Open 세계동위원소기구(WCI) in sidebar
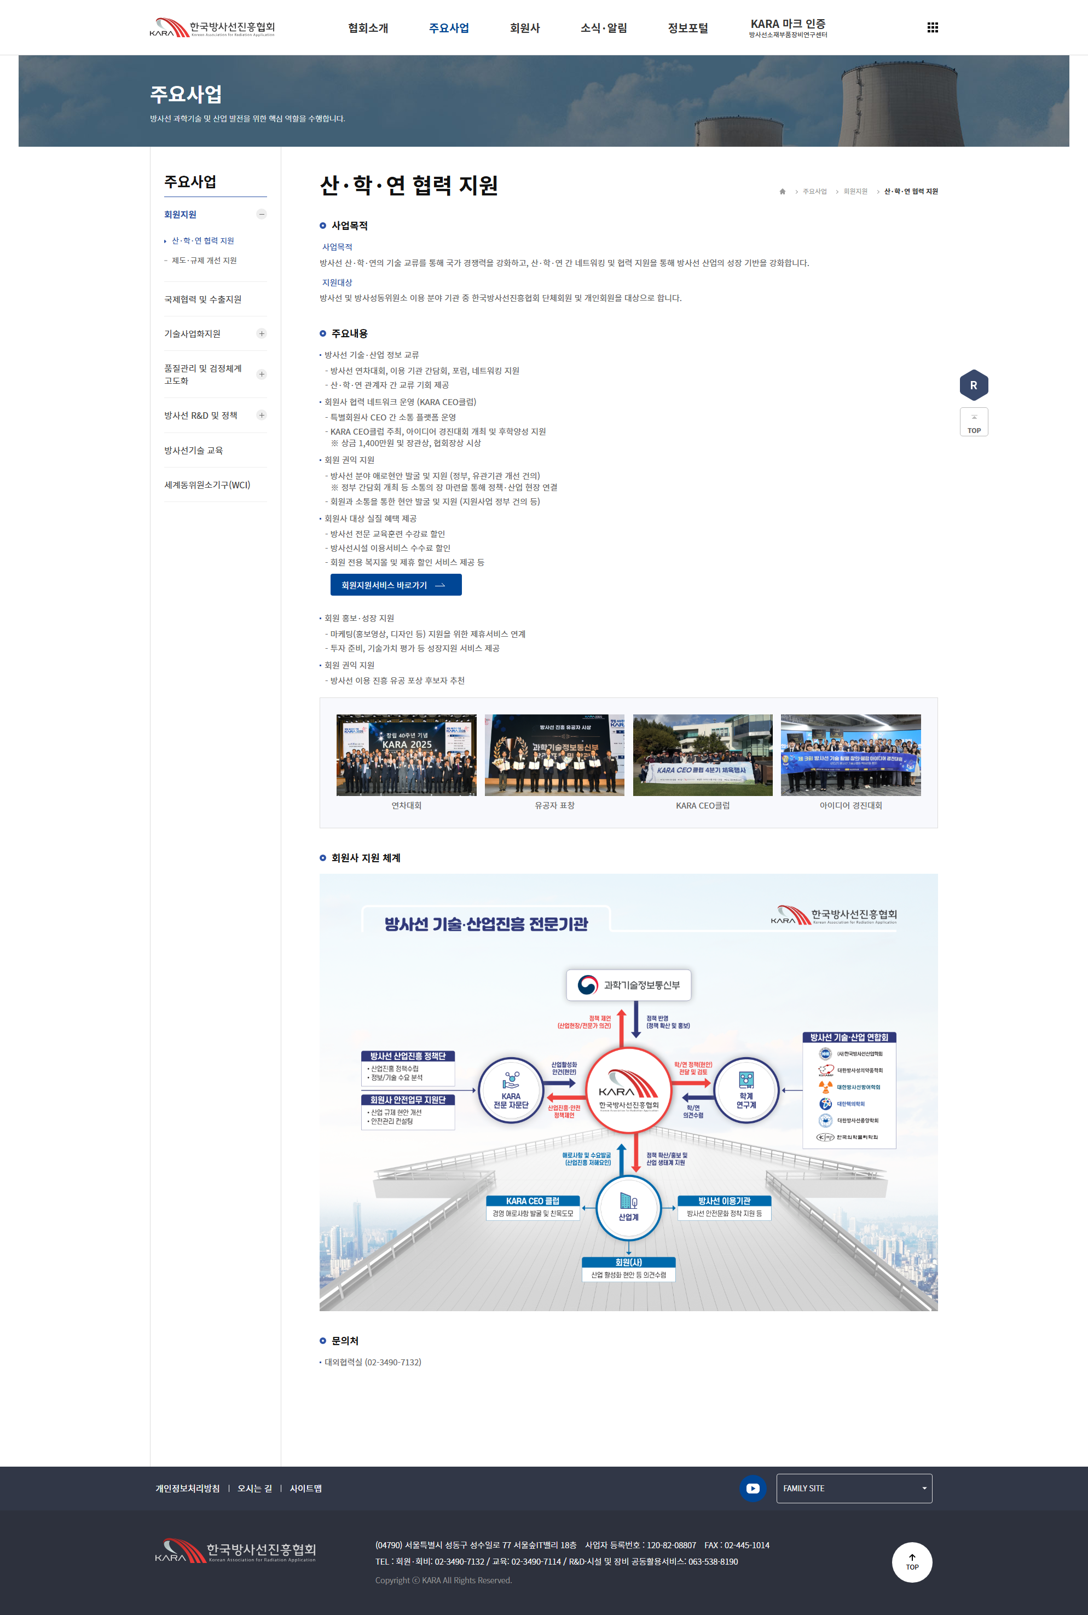Viewport: 1088px width, 1615px height. (207, 485)
